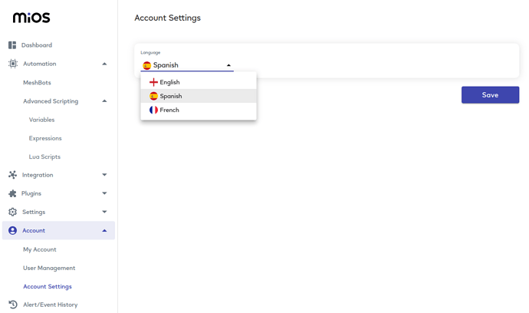Go to User Management
Screen dimensions: 529x313
pyautogui.click(x=49, y=268)
